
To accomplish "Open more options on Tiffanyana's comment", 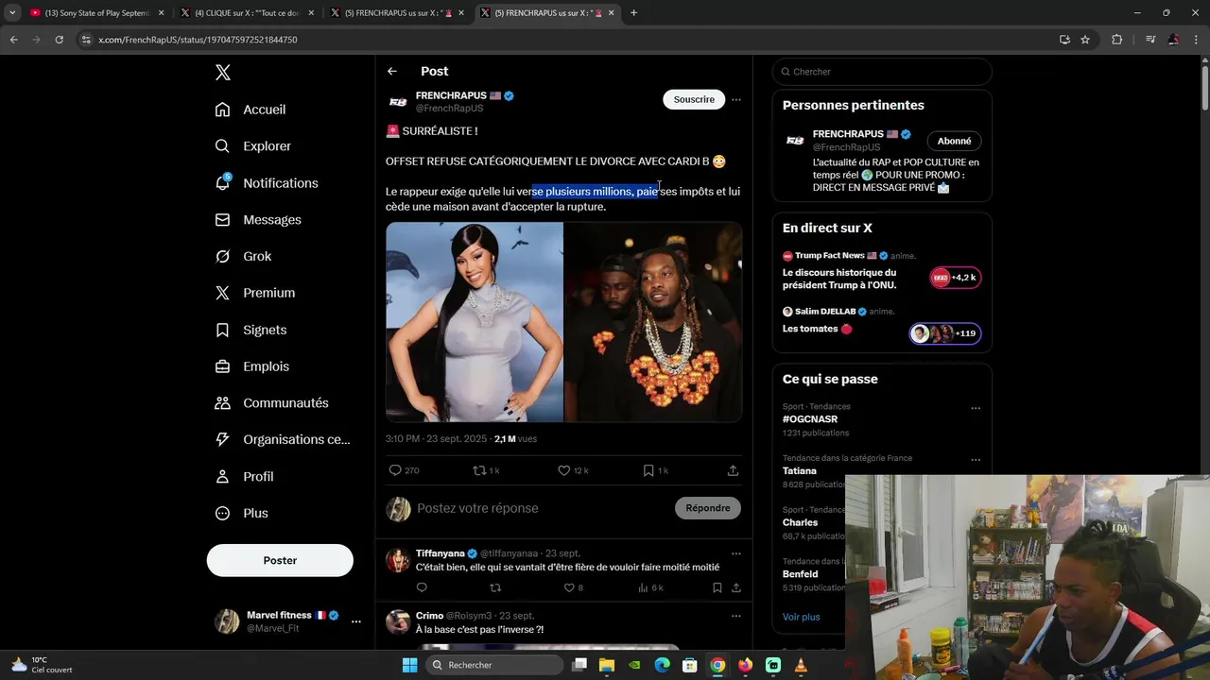I will pos(736,553).
